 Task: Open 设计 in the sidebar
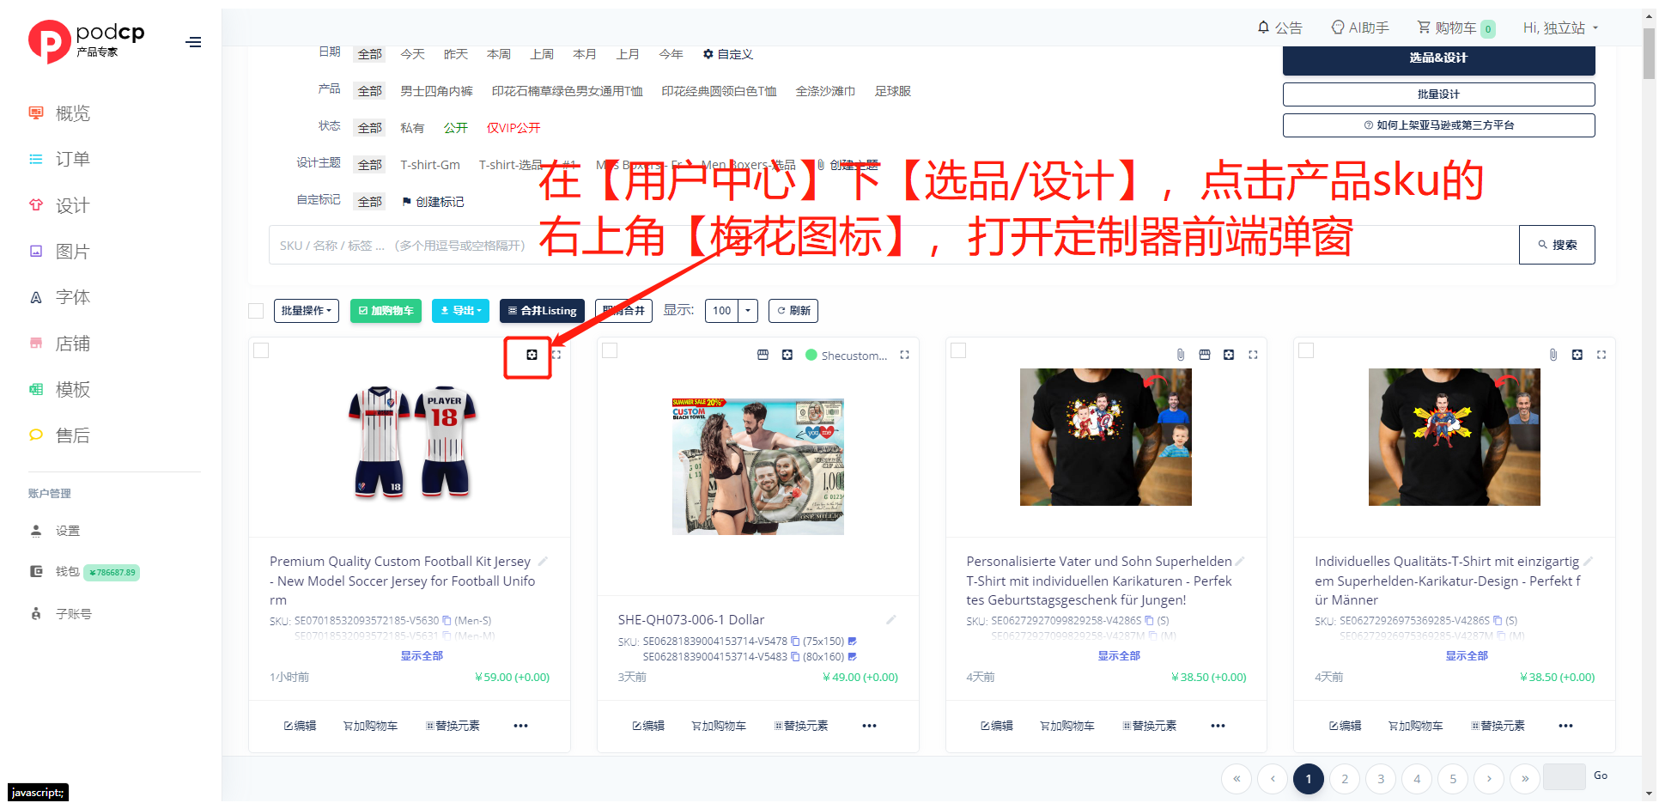[x=73, y=205]
